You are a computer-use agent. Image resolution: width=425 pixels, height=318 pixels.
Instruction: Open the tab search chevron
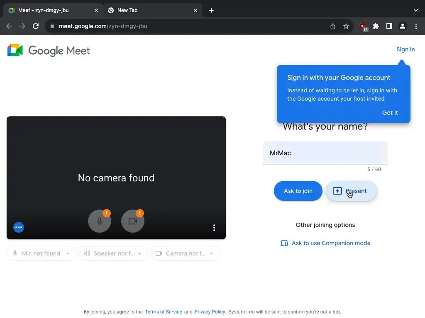click(x=415, y=10)
